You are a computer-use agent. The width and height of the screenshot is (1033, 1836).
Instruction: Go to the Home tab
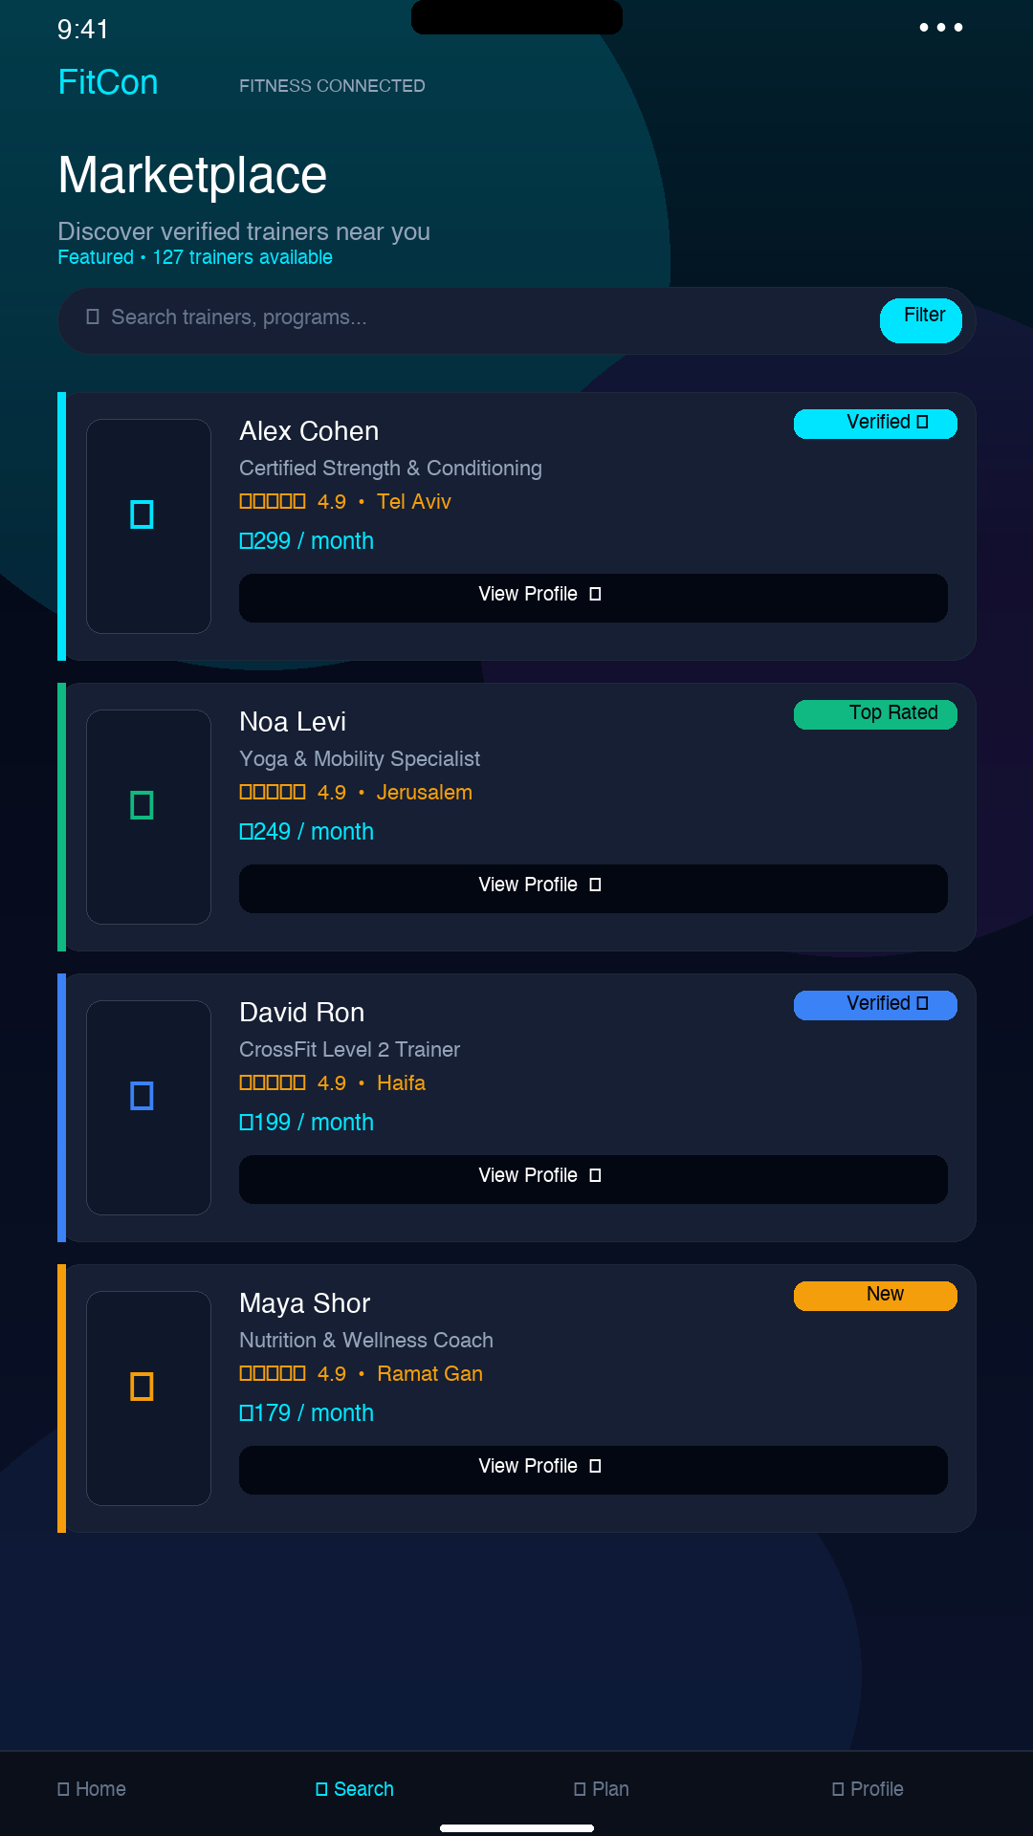pos(92,1789)
